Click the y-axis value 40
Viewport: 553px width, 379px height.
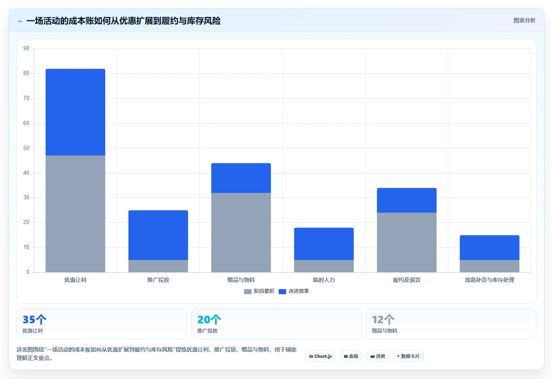tap(26, 173)
